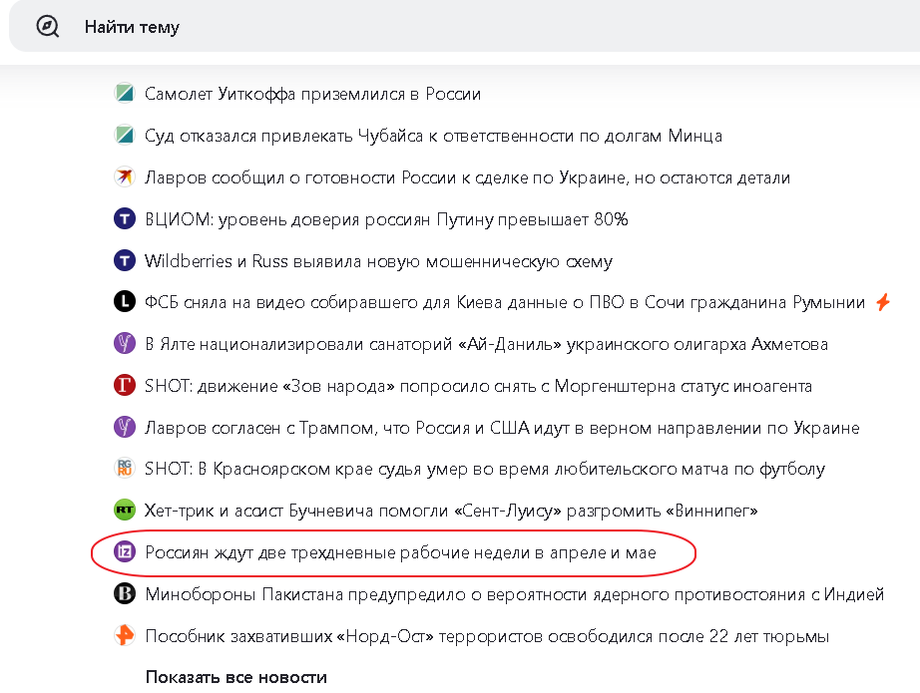Screen dimensions: 920x693
Task: Click the lightning icon after ФСБ headline
Action: click(882, 301)
